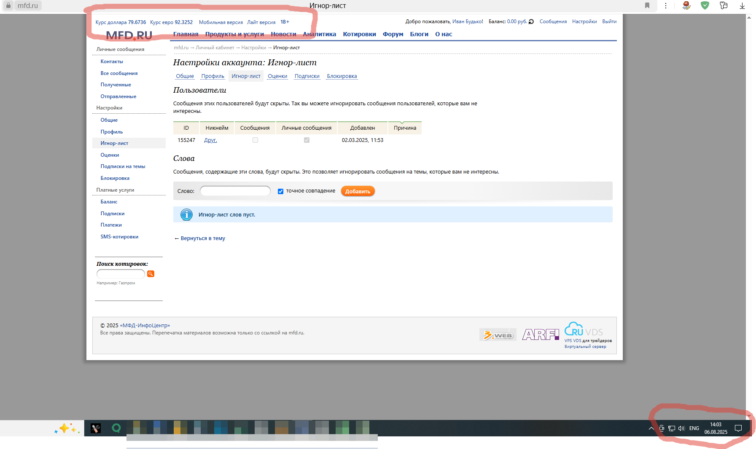Open the green shield ad blocker extension
Viewport: 756px width, 449px height.
point(705,5)
